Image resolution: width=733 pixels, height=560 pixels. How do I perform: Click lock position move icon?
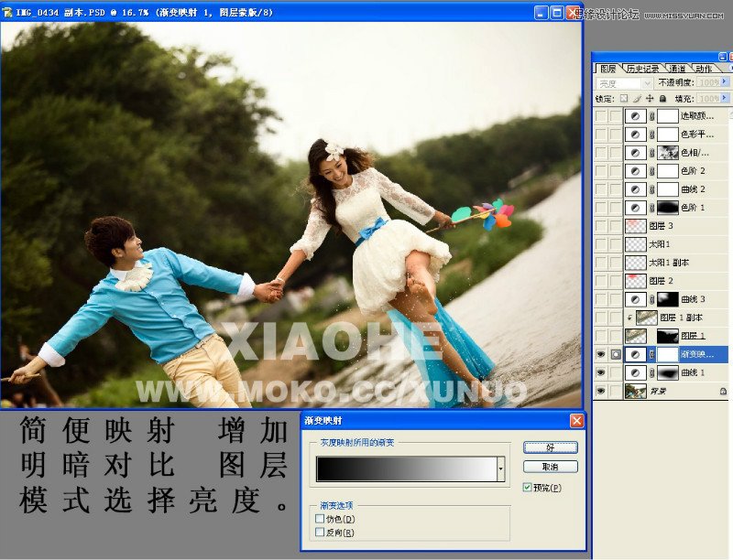pyautogui.click(x=650, y=99)
